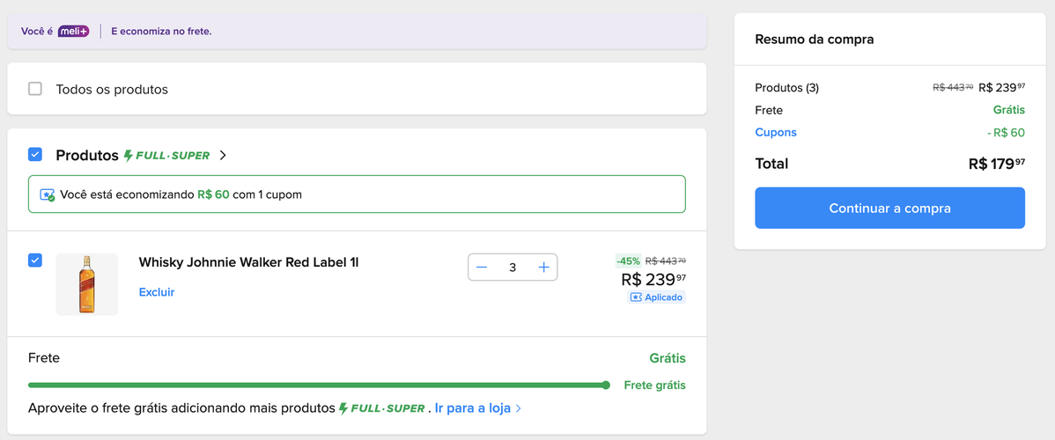The image size is (1055, 440).
Task: Click the quantity field showing 3
Action: pyautogui.click(x=513, y=268)
